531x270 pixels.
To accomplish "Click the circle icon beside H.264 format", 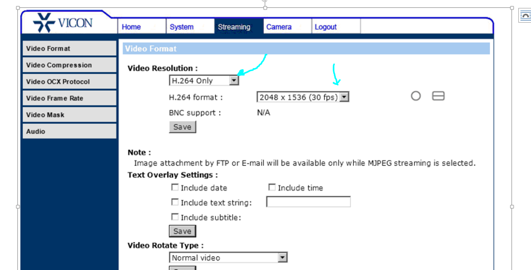I will pyautogui.click(x=416, y=96).
